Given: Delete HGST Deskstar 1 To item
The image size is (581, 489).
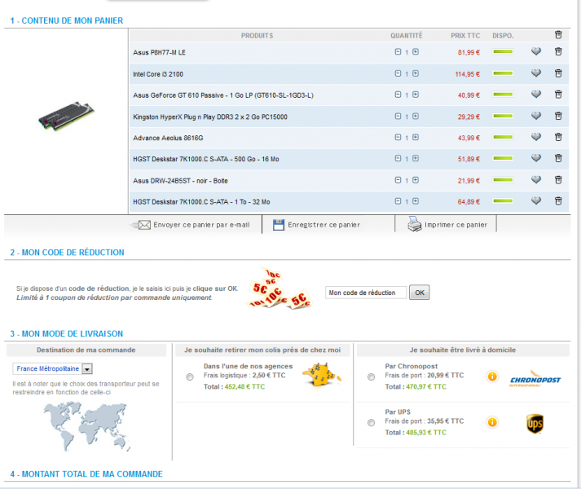Looking at the screenshot, I should (558, 200).
